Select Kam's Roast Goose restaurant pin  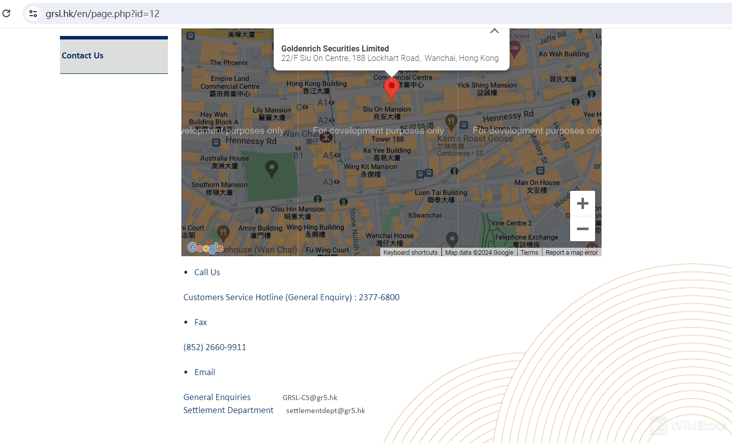click(451, 120)
